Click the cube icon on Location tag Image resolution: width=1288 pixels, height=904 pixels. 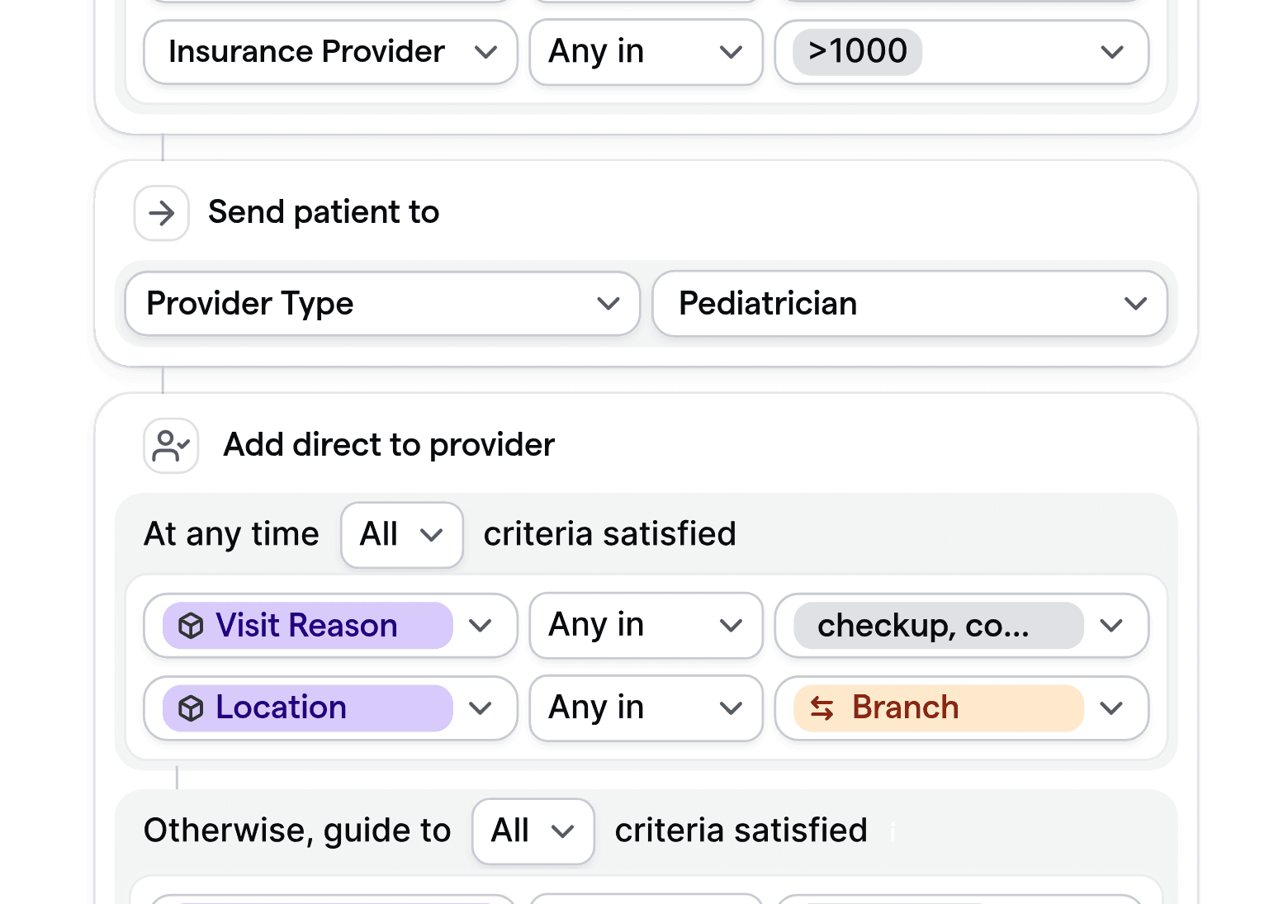191,708
